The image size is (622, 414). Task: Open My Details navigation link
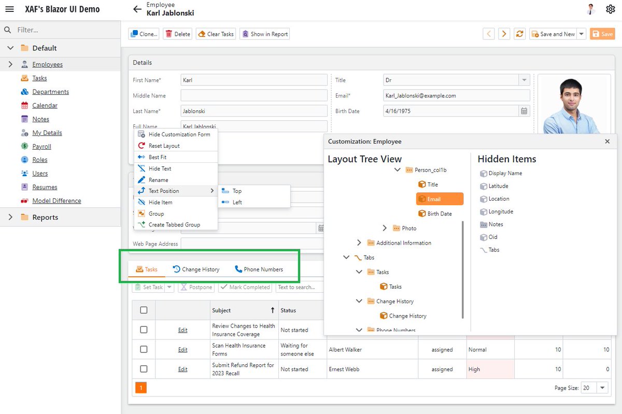[x=47, y=133]
